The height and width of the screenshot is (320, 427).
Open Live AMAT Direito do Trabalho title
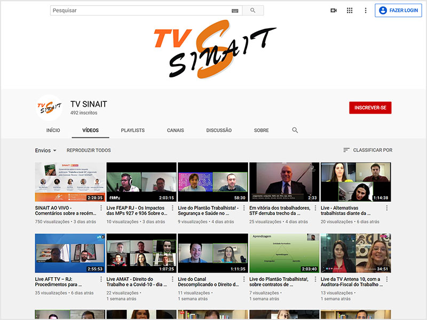click(x=137, y=282)
